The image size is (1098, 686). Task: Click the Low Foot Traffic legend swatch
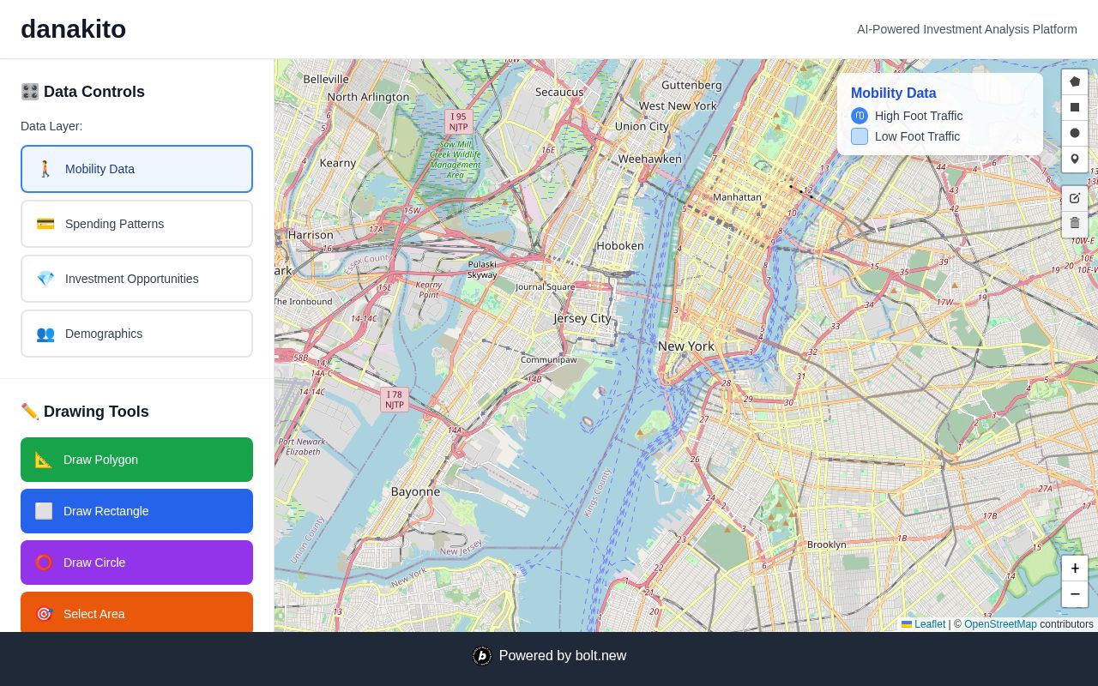click(860, 136)
